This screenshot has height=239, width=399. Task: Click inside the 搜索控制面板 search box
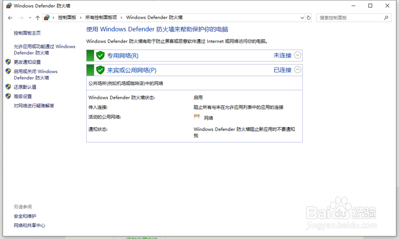[x=351, y=18]
